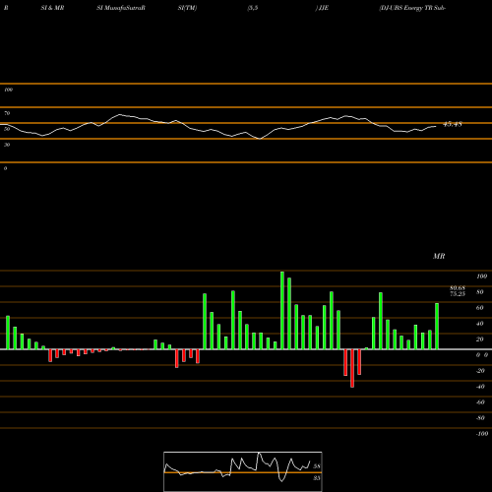Click the current RSI value 45.48
This screenshot has width=492, height=492.
pyautogui.click(x=453, y=124)
